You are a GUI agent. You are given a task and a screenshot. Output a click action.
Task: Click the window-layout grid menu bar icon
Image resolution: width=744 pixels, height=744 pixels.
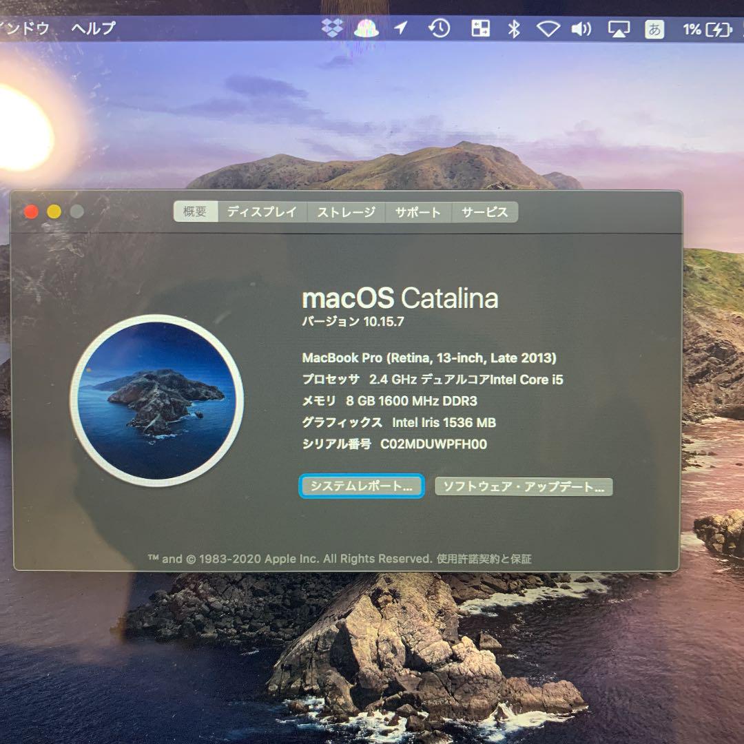click(480, 28)
